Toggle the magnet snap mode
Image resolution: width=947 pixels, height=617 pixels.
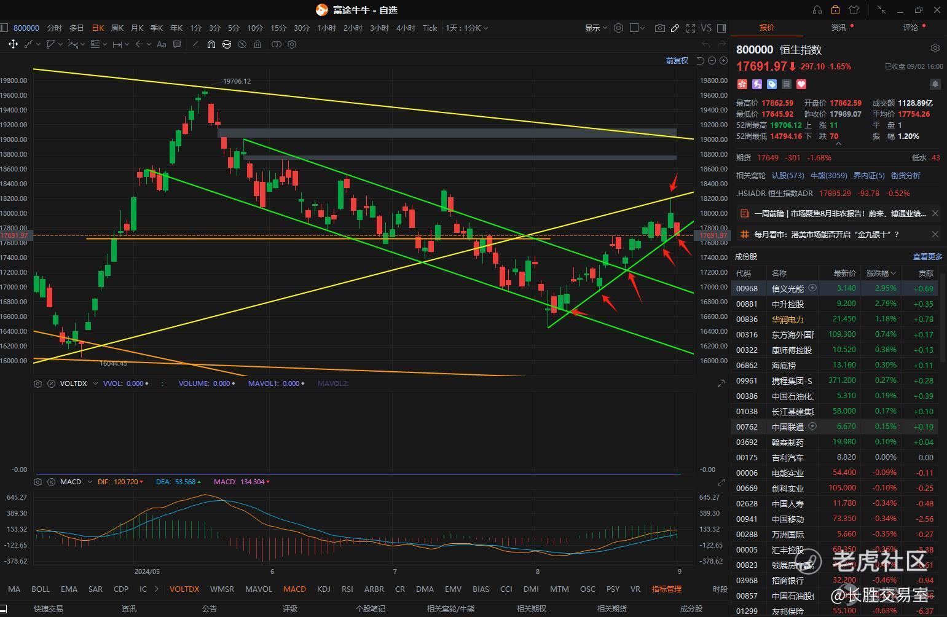tap(211, 44)
